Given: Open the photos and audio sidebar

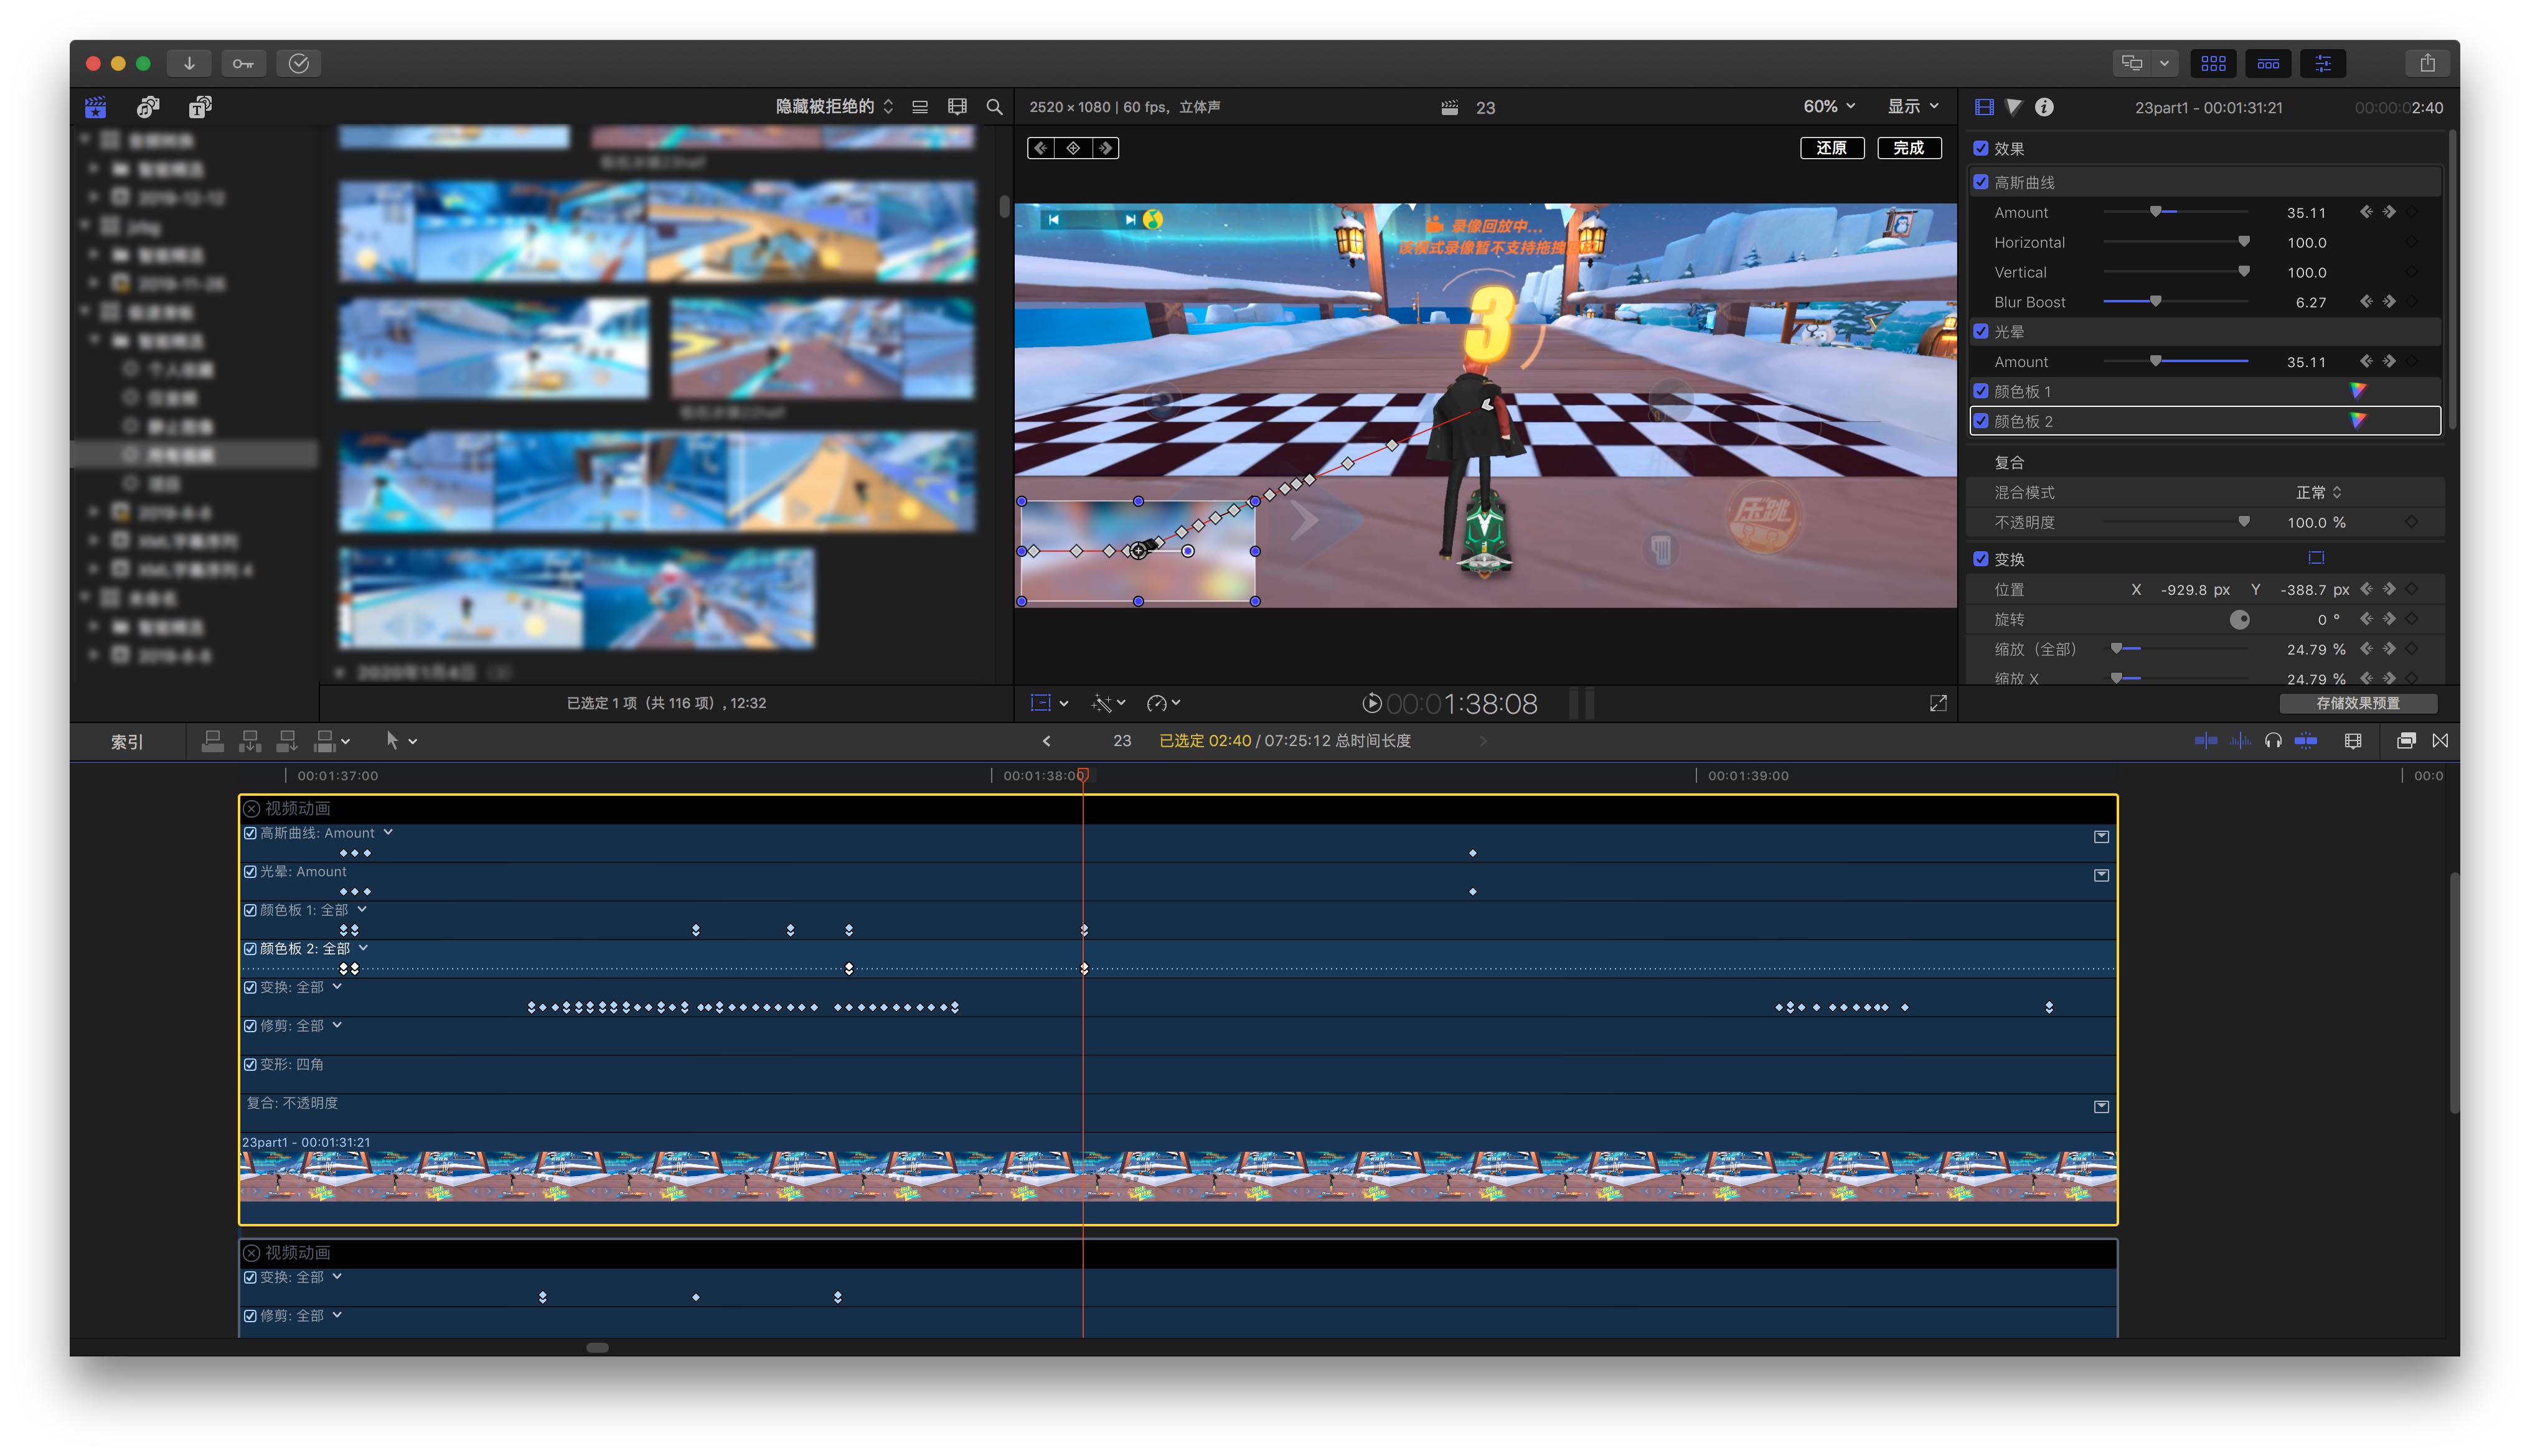Looking at the screenshot, I should tap(148, 107).
